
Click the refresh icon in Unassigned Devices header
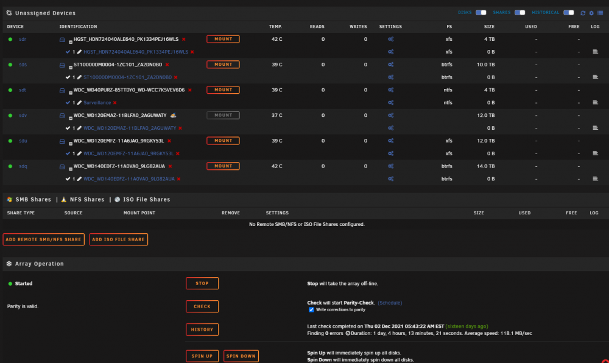point(583,13)
